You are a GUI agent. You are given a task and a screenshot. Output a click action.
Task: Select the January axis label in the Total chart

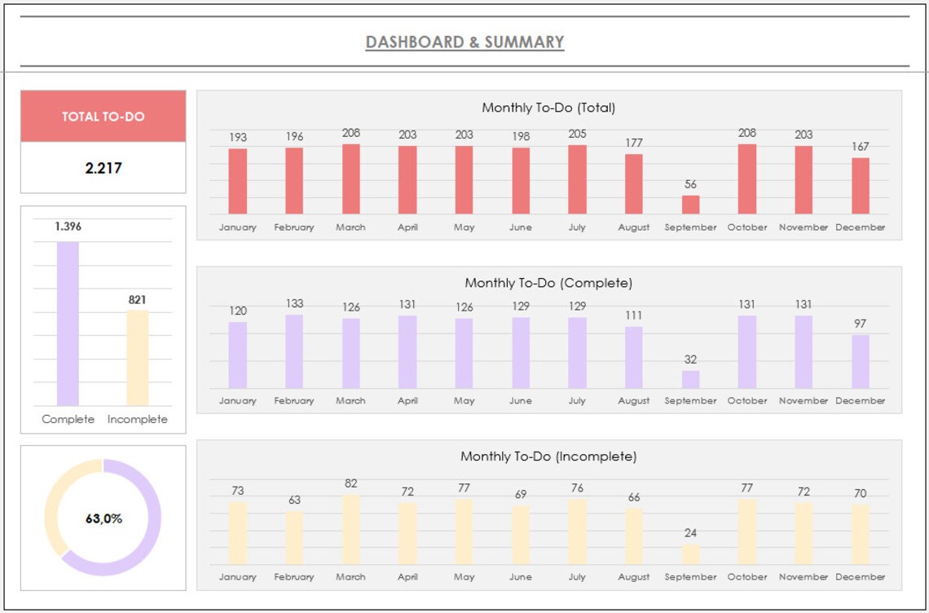[236, 227]
